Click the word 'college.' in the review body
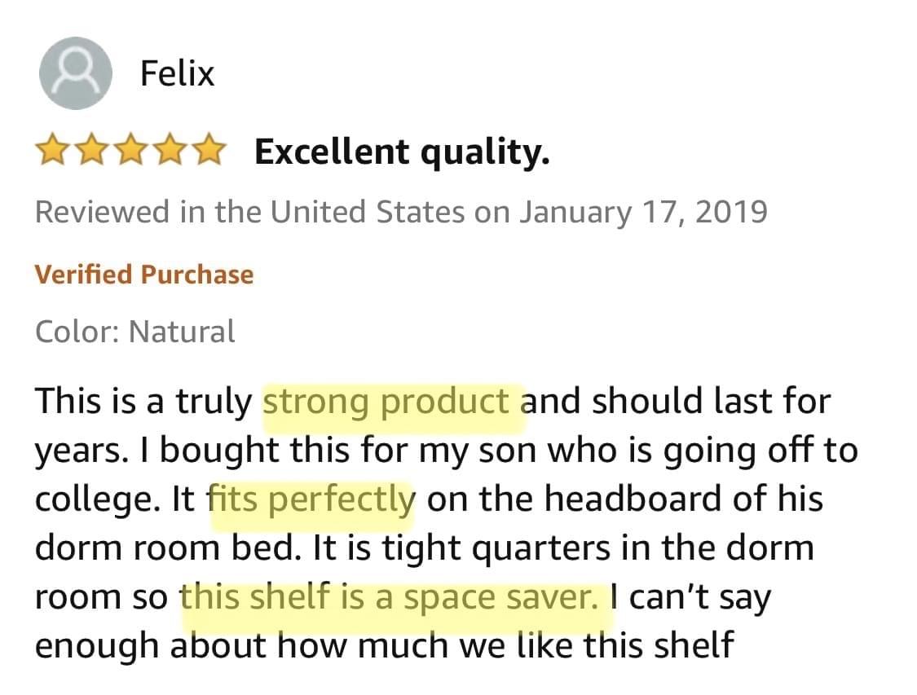The height and width of the screenshot is (695, 917). point(97,501)
